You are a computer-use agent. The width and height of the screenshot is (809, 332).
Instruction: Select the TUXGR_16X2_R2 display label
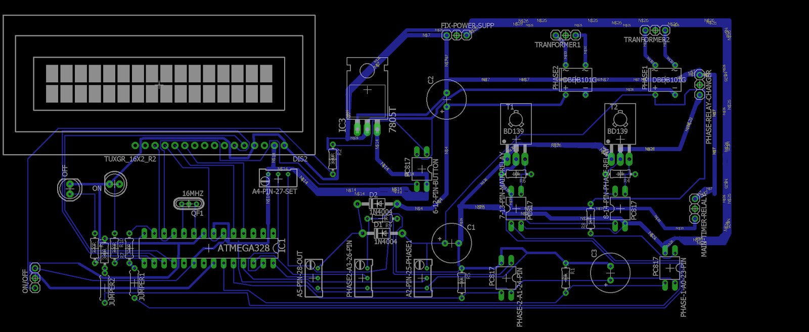tap(130, 159)
